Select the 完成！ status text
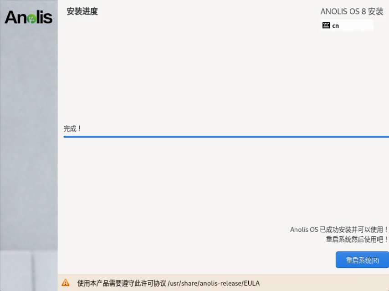The height and width of the screenshot is (291, 389). pyautogui.click(x=72, y=129)
